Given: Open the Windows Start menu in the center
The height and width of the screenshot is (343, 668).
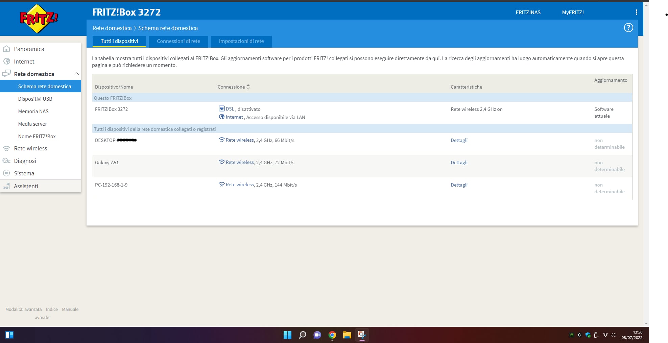Looking at the screenshot, I should point(287,335).
